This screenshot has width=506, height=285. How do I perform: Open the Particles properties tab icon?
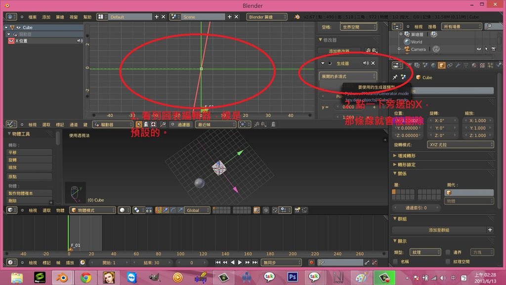[490, 65]
